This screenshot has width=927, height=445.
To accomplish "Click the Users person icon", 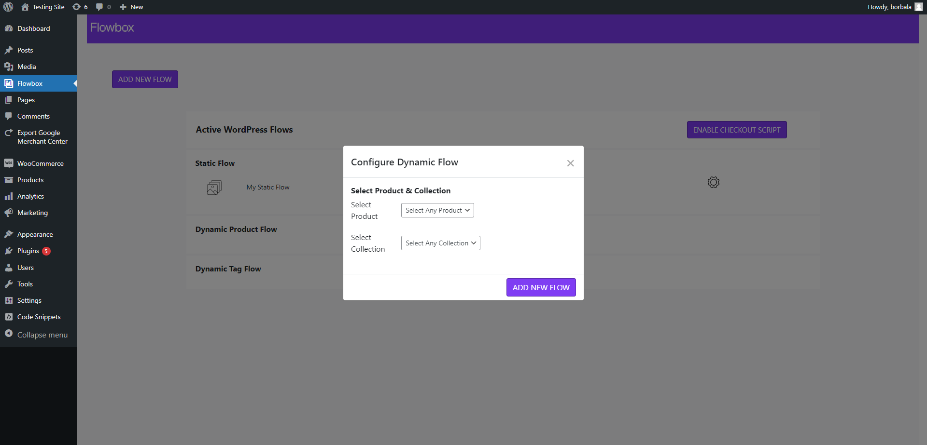I will tap(9, 268).
